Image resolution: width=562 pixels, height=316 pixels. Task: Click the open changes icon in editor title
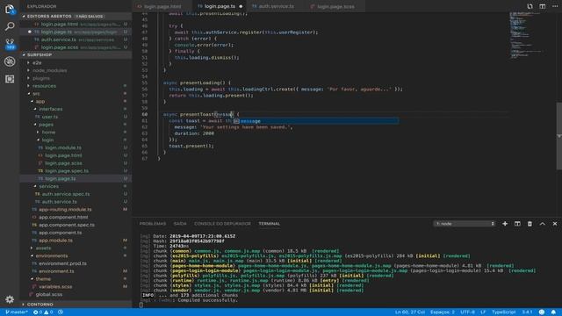tap(530, 6)
